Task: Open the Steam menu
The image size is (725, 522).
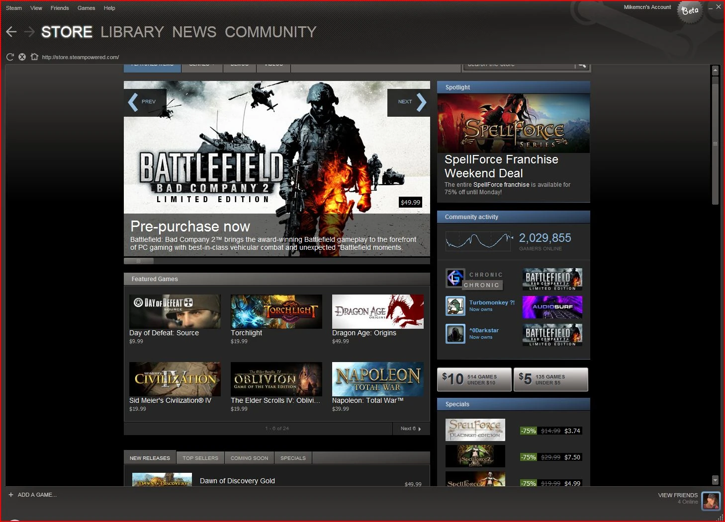Action: point(14,8)
